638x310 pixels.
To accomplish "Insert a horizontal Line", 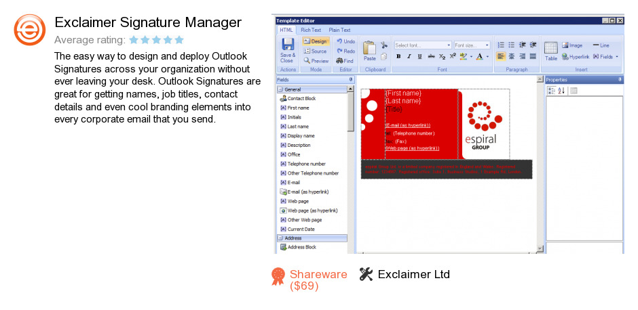I will (x=601, y=45).
